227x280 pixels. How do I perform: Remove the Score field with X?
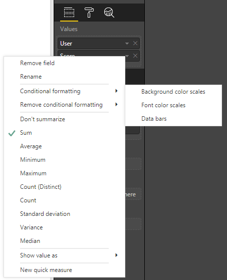[135, 56]
